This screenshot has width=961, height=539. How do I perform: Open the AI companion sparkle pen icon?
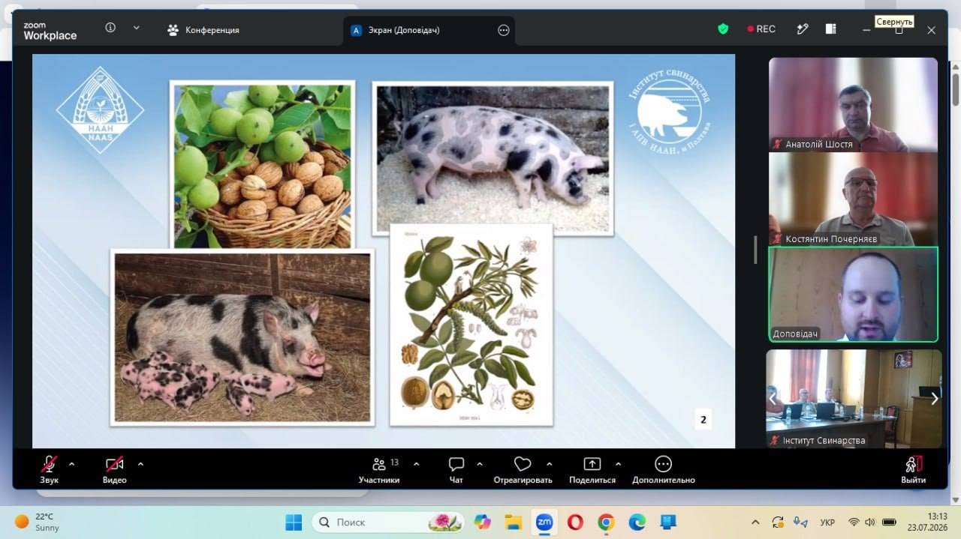click(x=803, y=28)
